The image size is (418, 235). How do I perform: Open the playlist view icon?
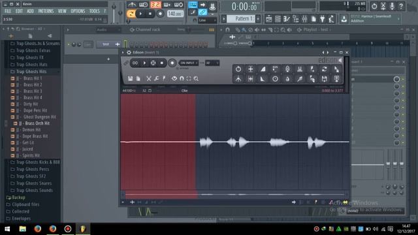tap(269, 19)
